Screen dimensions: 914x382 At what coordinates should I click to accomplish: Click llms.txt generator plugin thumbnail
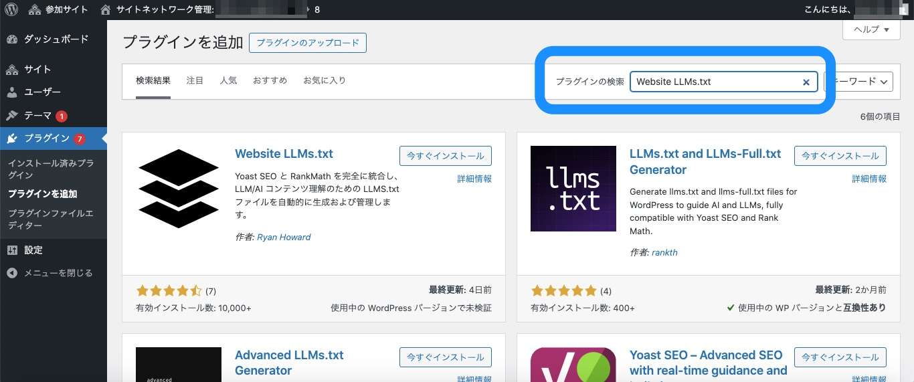click(x=573, y=189)
